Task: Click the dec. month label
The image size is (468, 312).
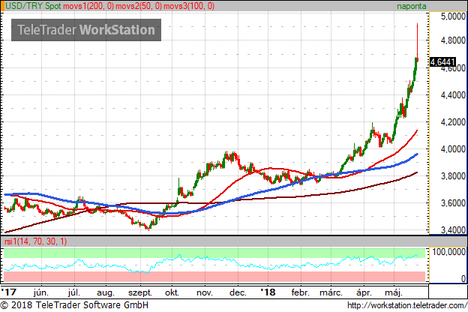Action: pyautogui.click(x=238, y=292)
